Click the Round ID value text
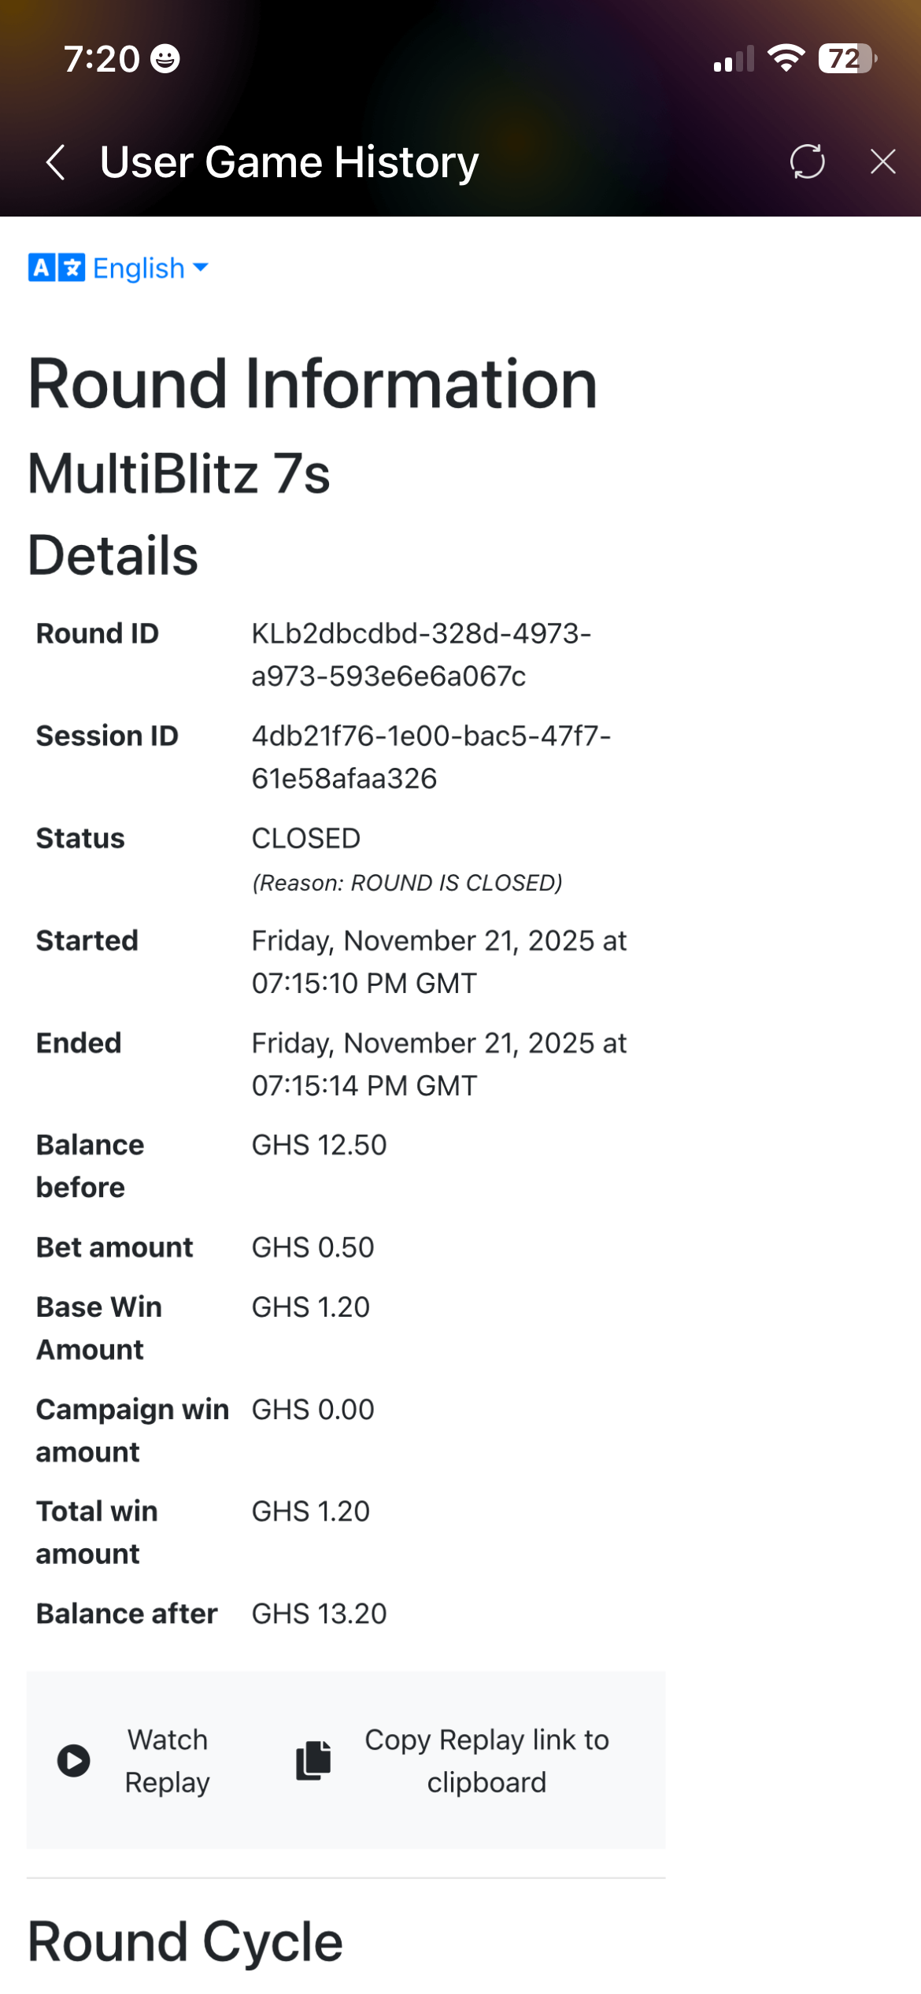The image size is (921, 1994). [420, 654]
